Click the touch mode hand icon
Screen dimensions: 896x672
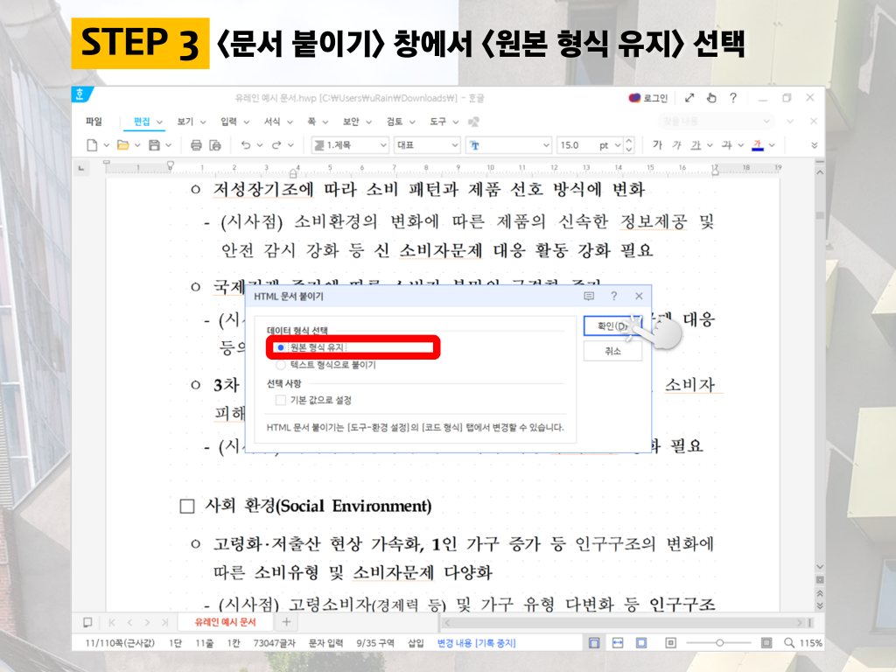click(711, 98)
